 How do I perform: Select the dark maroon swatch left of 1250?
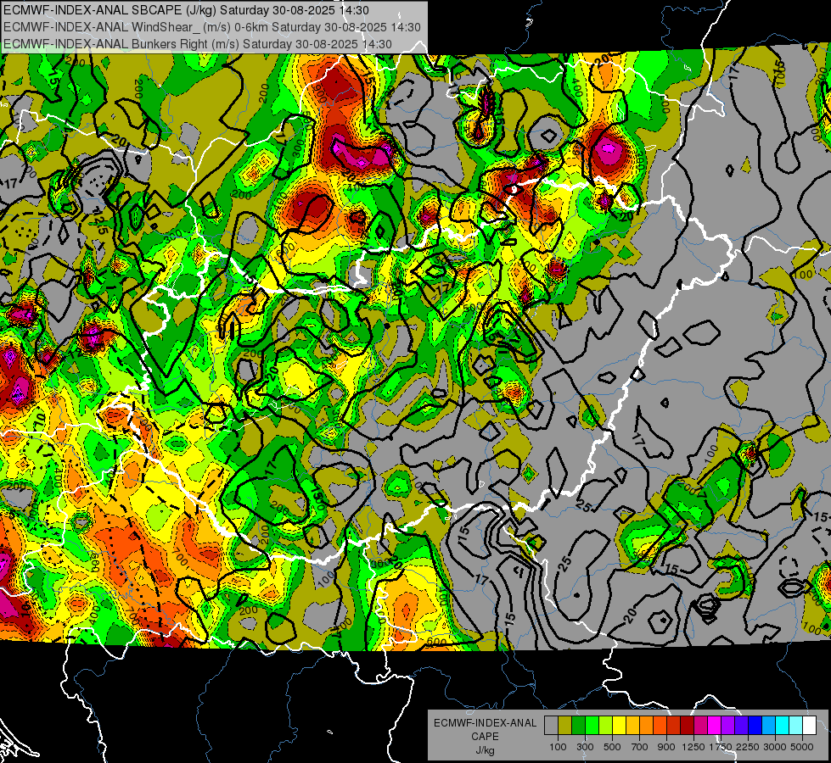pyautogui.click(x=688, y=726)
